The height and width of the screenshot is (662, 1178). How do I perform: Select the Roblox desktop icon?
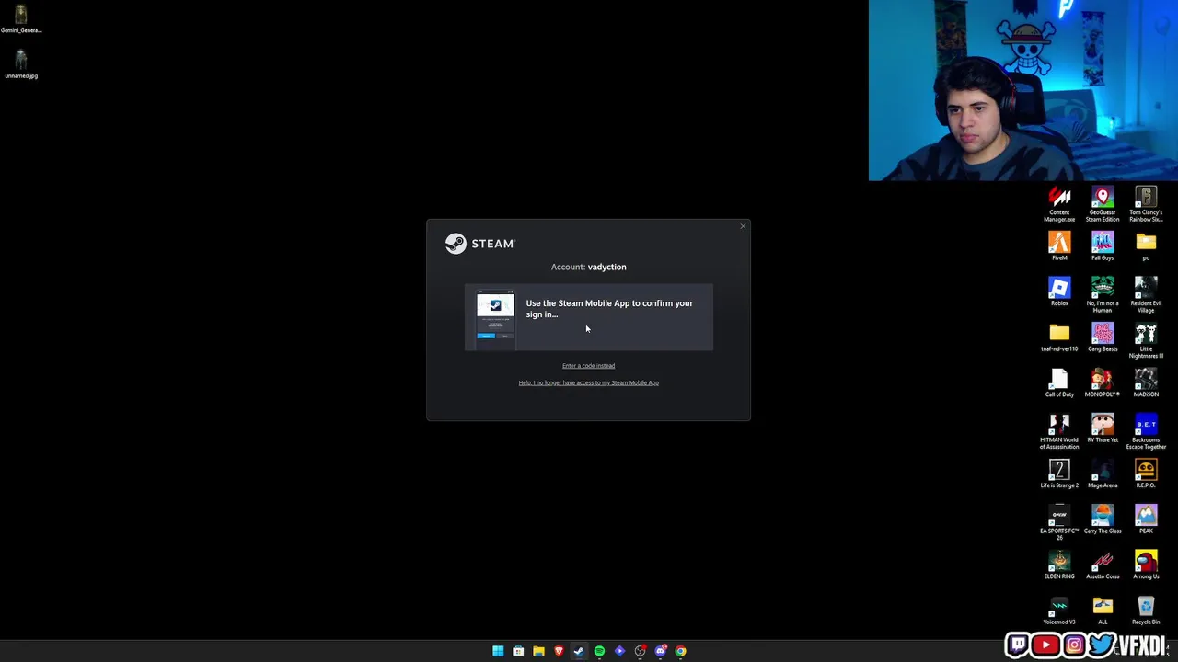pyautogui.click(x=1059, y=291)
